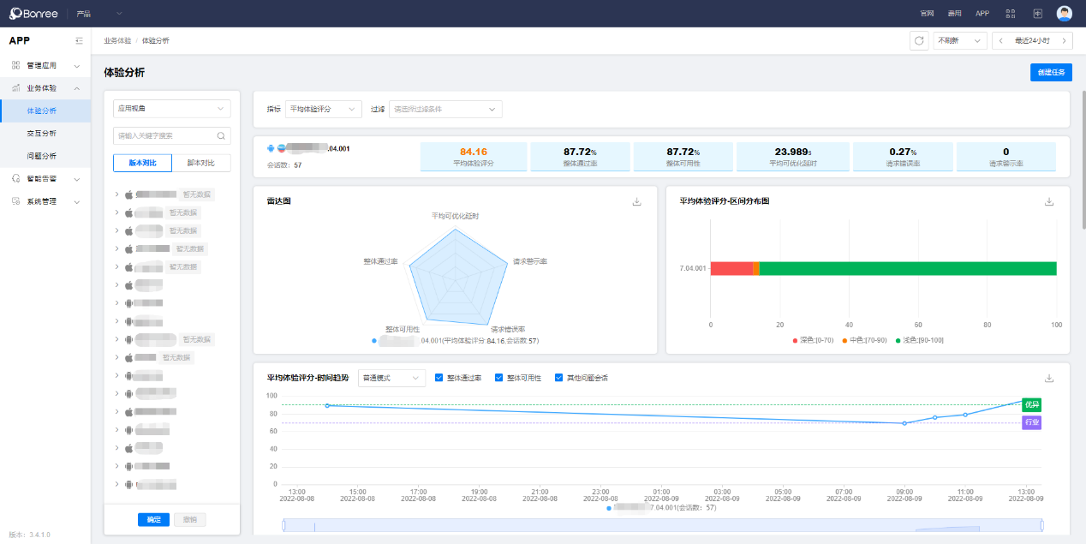Viewport: 1086px width, 544px height.
Task: Expand the 不刷新 refresh interval dropdown
Action: (x=959, y=40)
